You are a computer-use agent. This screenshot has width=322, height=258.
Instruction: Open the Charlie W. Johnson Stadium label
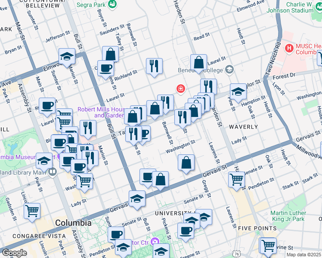pos(290,7)
